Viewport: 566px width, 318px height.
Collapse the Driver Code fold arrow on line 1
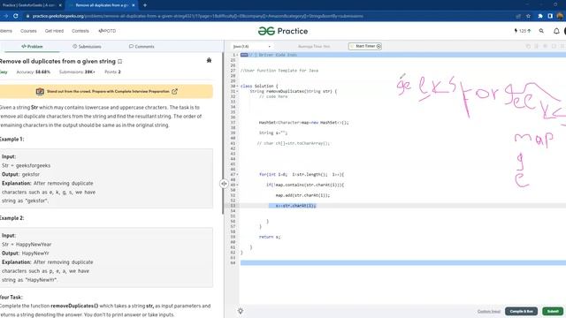pyautogui.click(x=237, y=55)
